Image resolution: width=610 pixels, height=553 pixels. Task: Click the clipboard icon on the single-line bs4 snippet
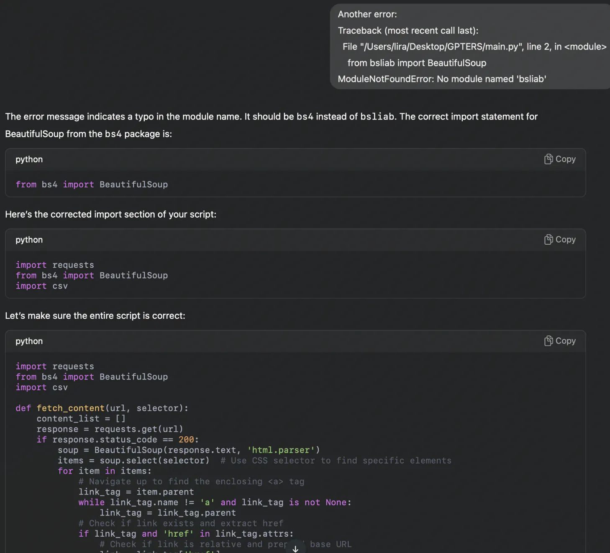click(x=548, y=159)
